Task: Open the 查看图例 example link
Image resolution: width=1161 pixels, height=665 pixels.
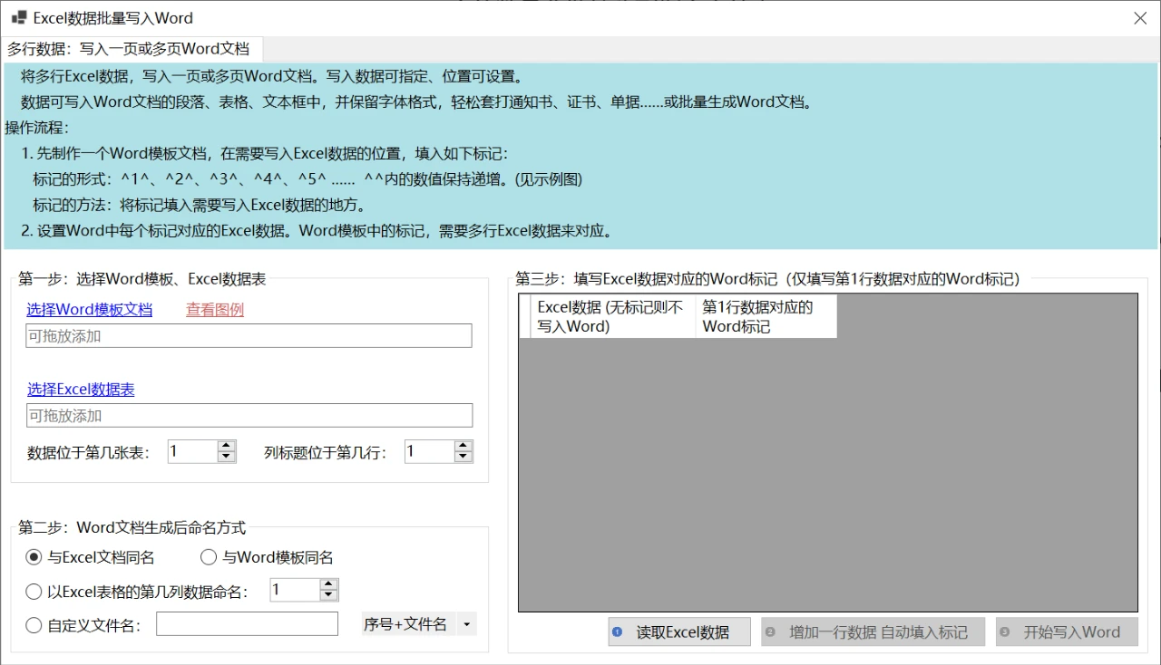Action: [215, 310]
